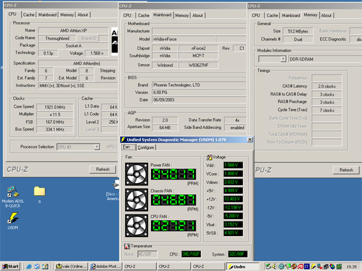This screenshot has width=362, height=271.
Task: Switch to the Cache tab in the middle CPU-Z window
Action: click(x=144, y=15)
